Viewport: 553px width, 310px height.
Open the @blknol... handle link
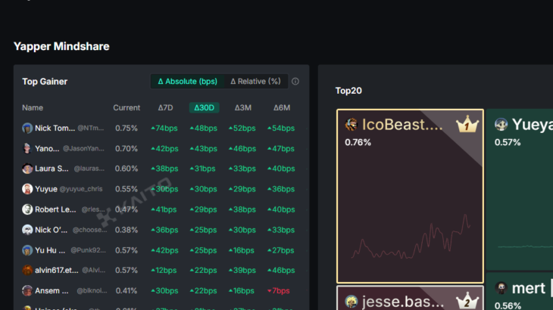click(x=92, y=290)
